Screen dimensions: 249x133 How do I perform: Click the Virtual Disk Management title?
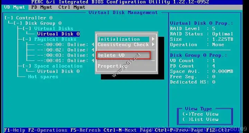point(123,12)
